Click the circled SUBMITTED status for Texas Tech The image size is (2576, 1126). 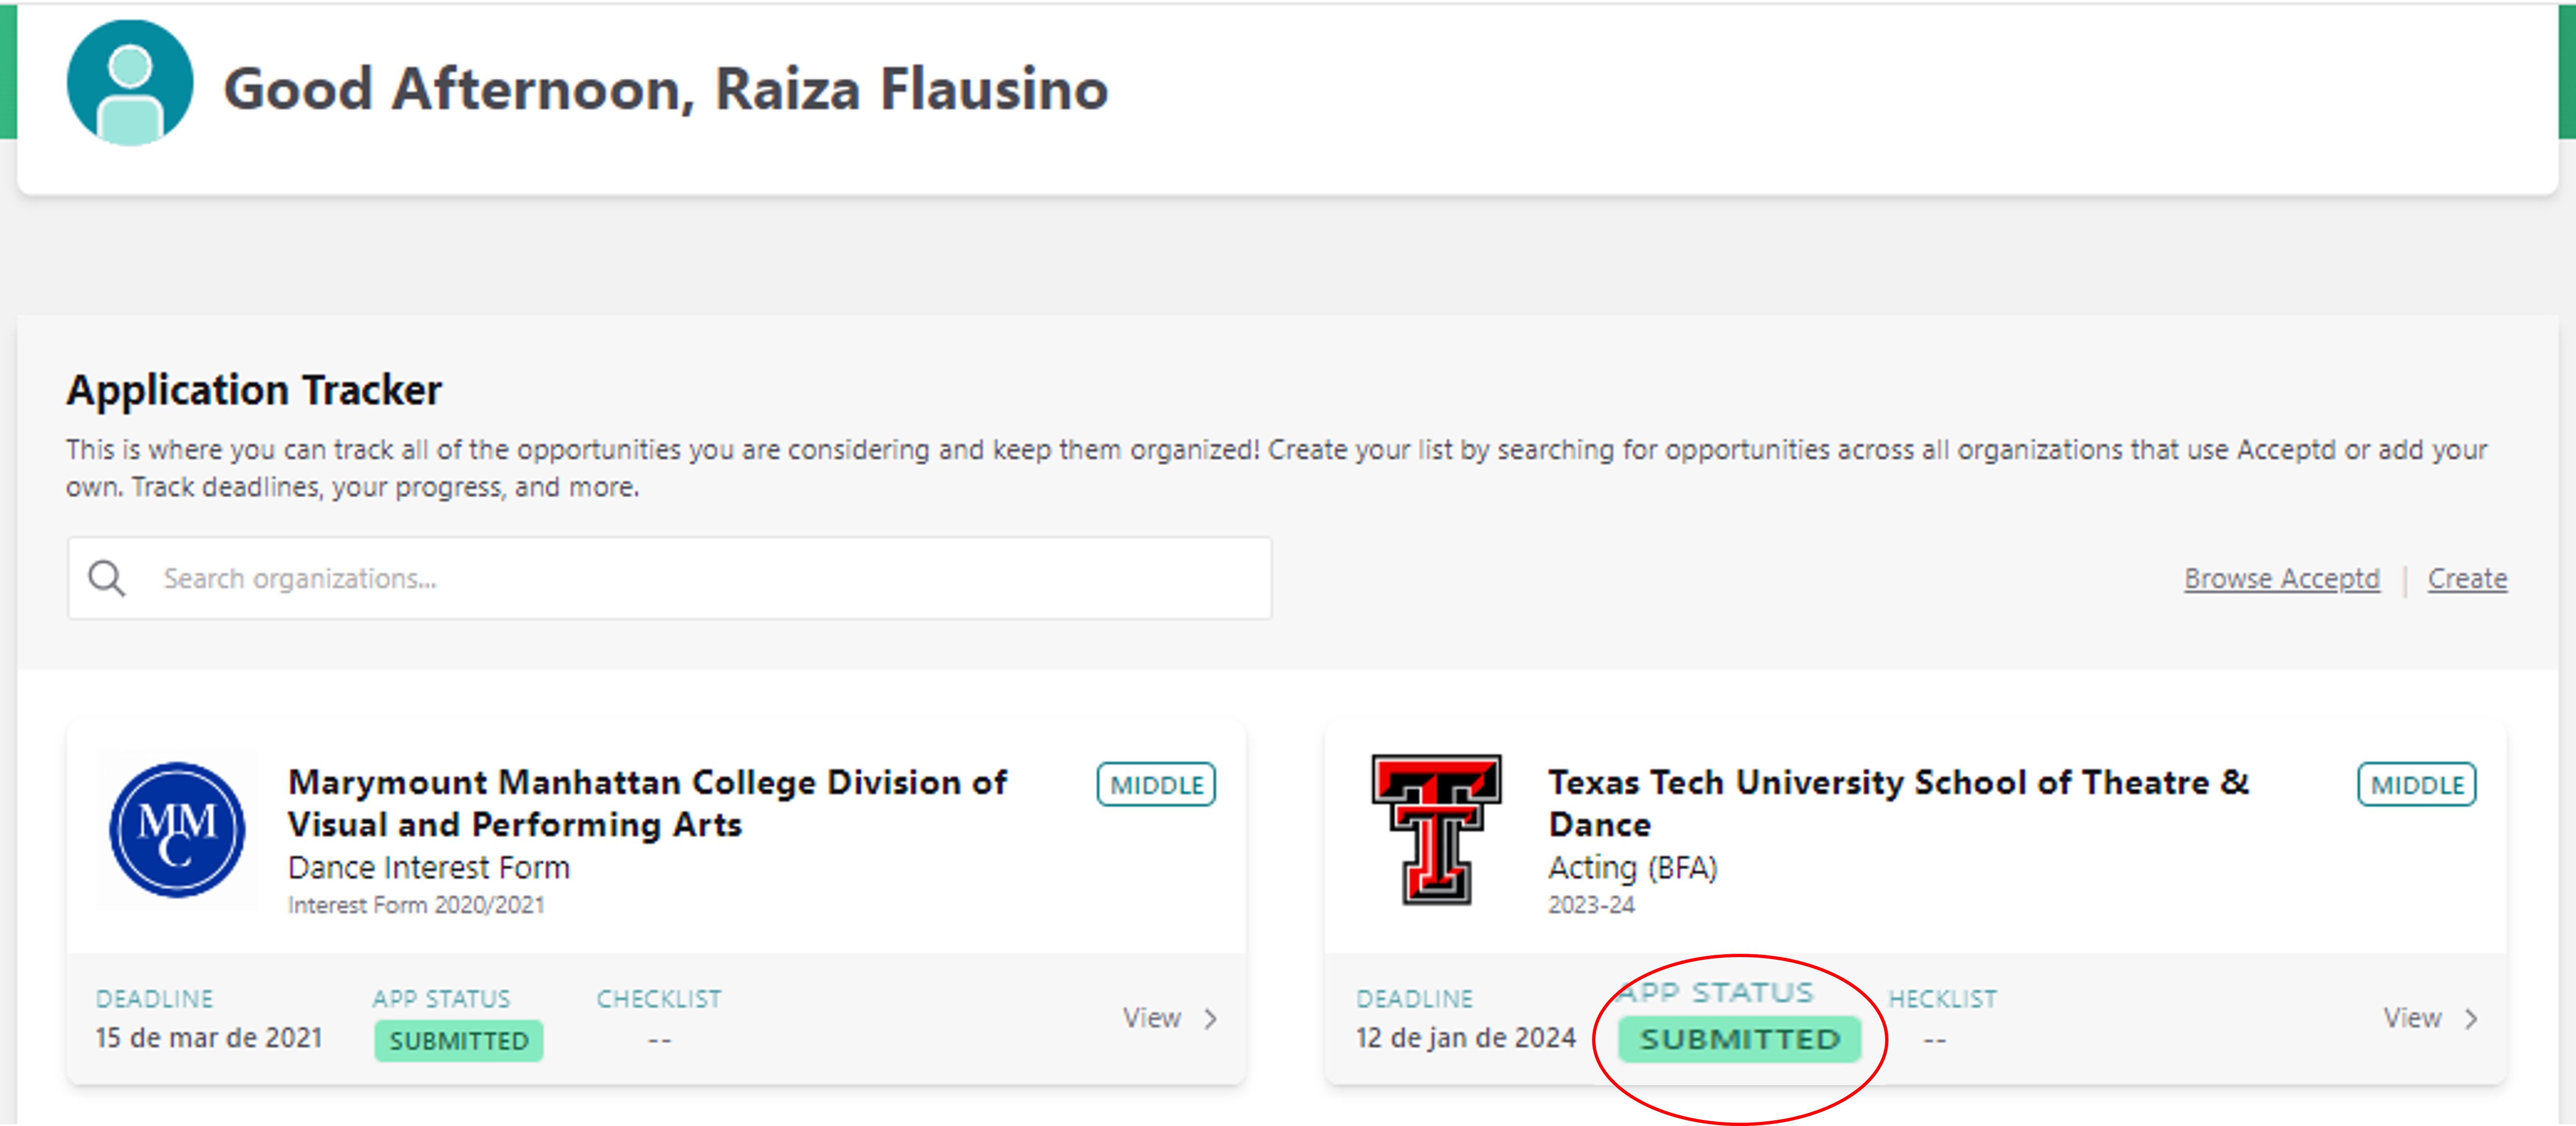1739,1039
